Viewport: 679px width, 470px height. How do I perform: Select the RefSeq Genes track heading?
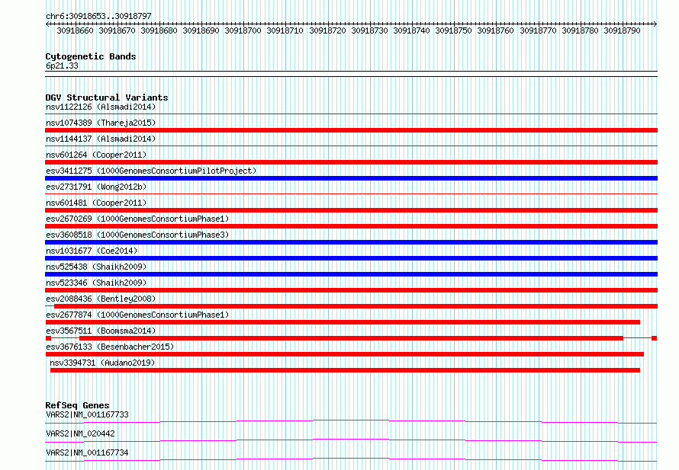coord(78,405)
